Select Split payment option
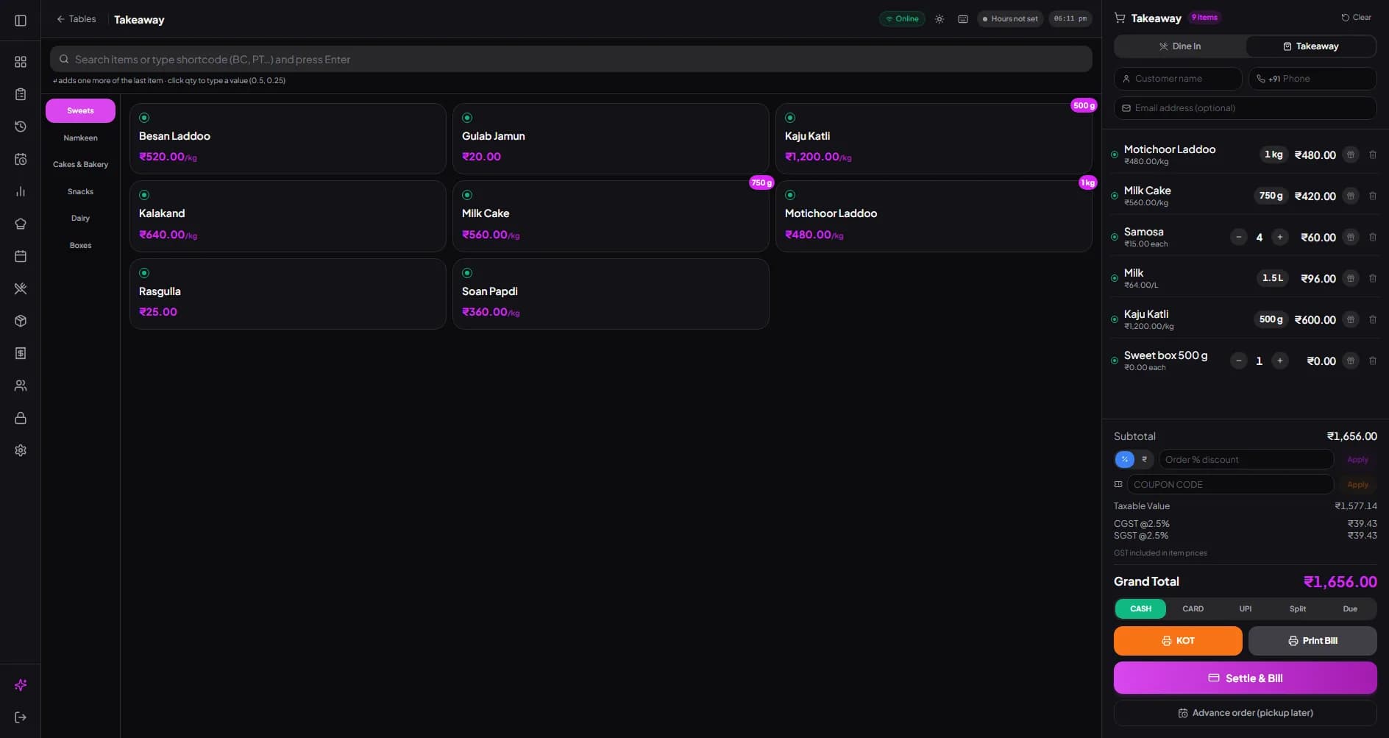This screenshot has width=1389, height=738. tap(1298, 609)
